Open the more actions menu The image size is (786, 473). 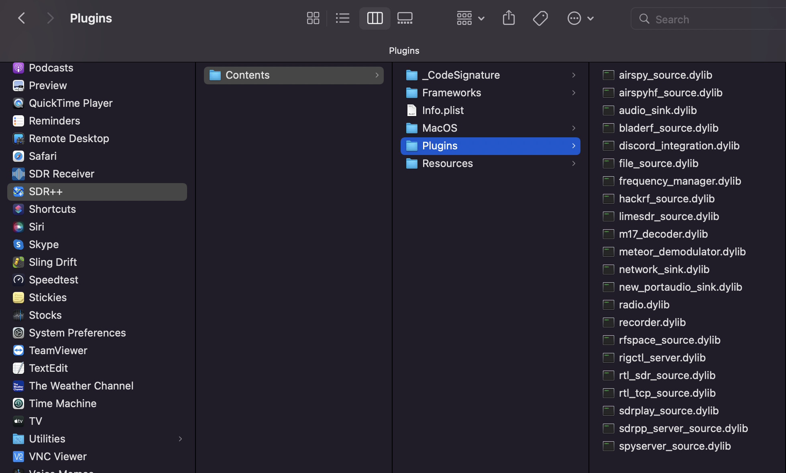(x=580, y=18)
